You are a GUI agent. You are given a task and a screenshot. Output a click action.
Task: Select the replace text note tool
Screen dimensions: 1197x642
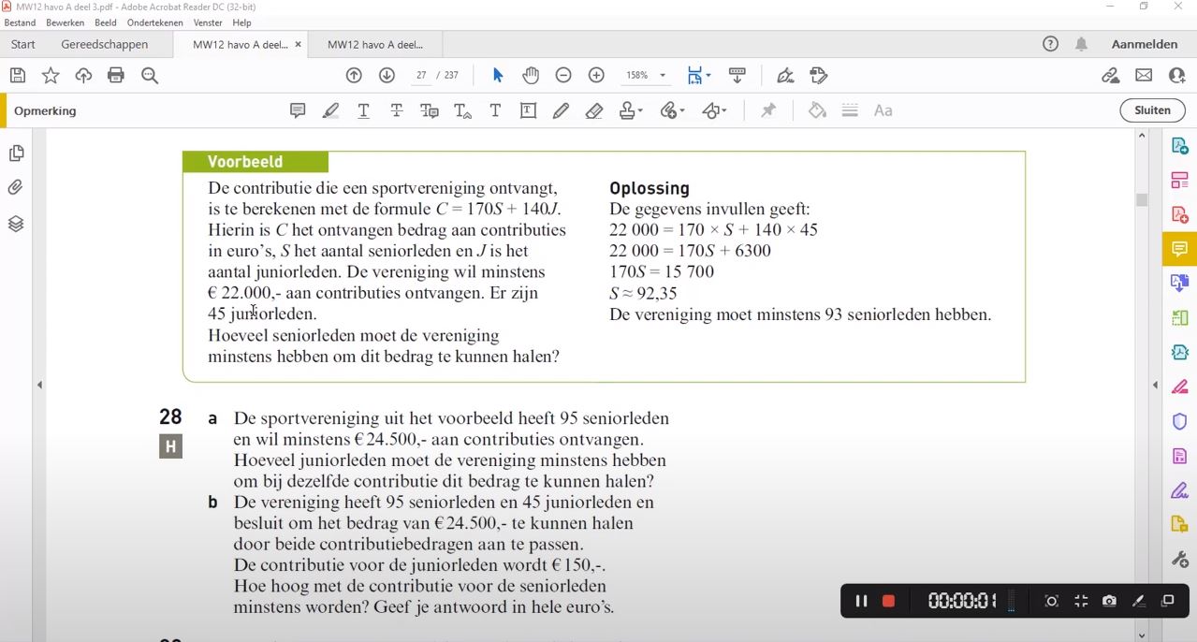point(430,110)
